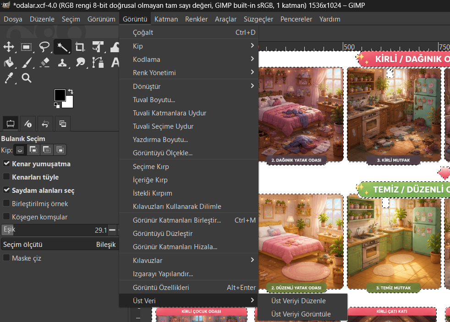Open the Süzgeçler menu
Viewport: 450px width, 322px height.
[x=258, y=19]
